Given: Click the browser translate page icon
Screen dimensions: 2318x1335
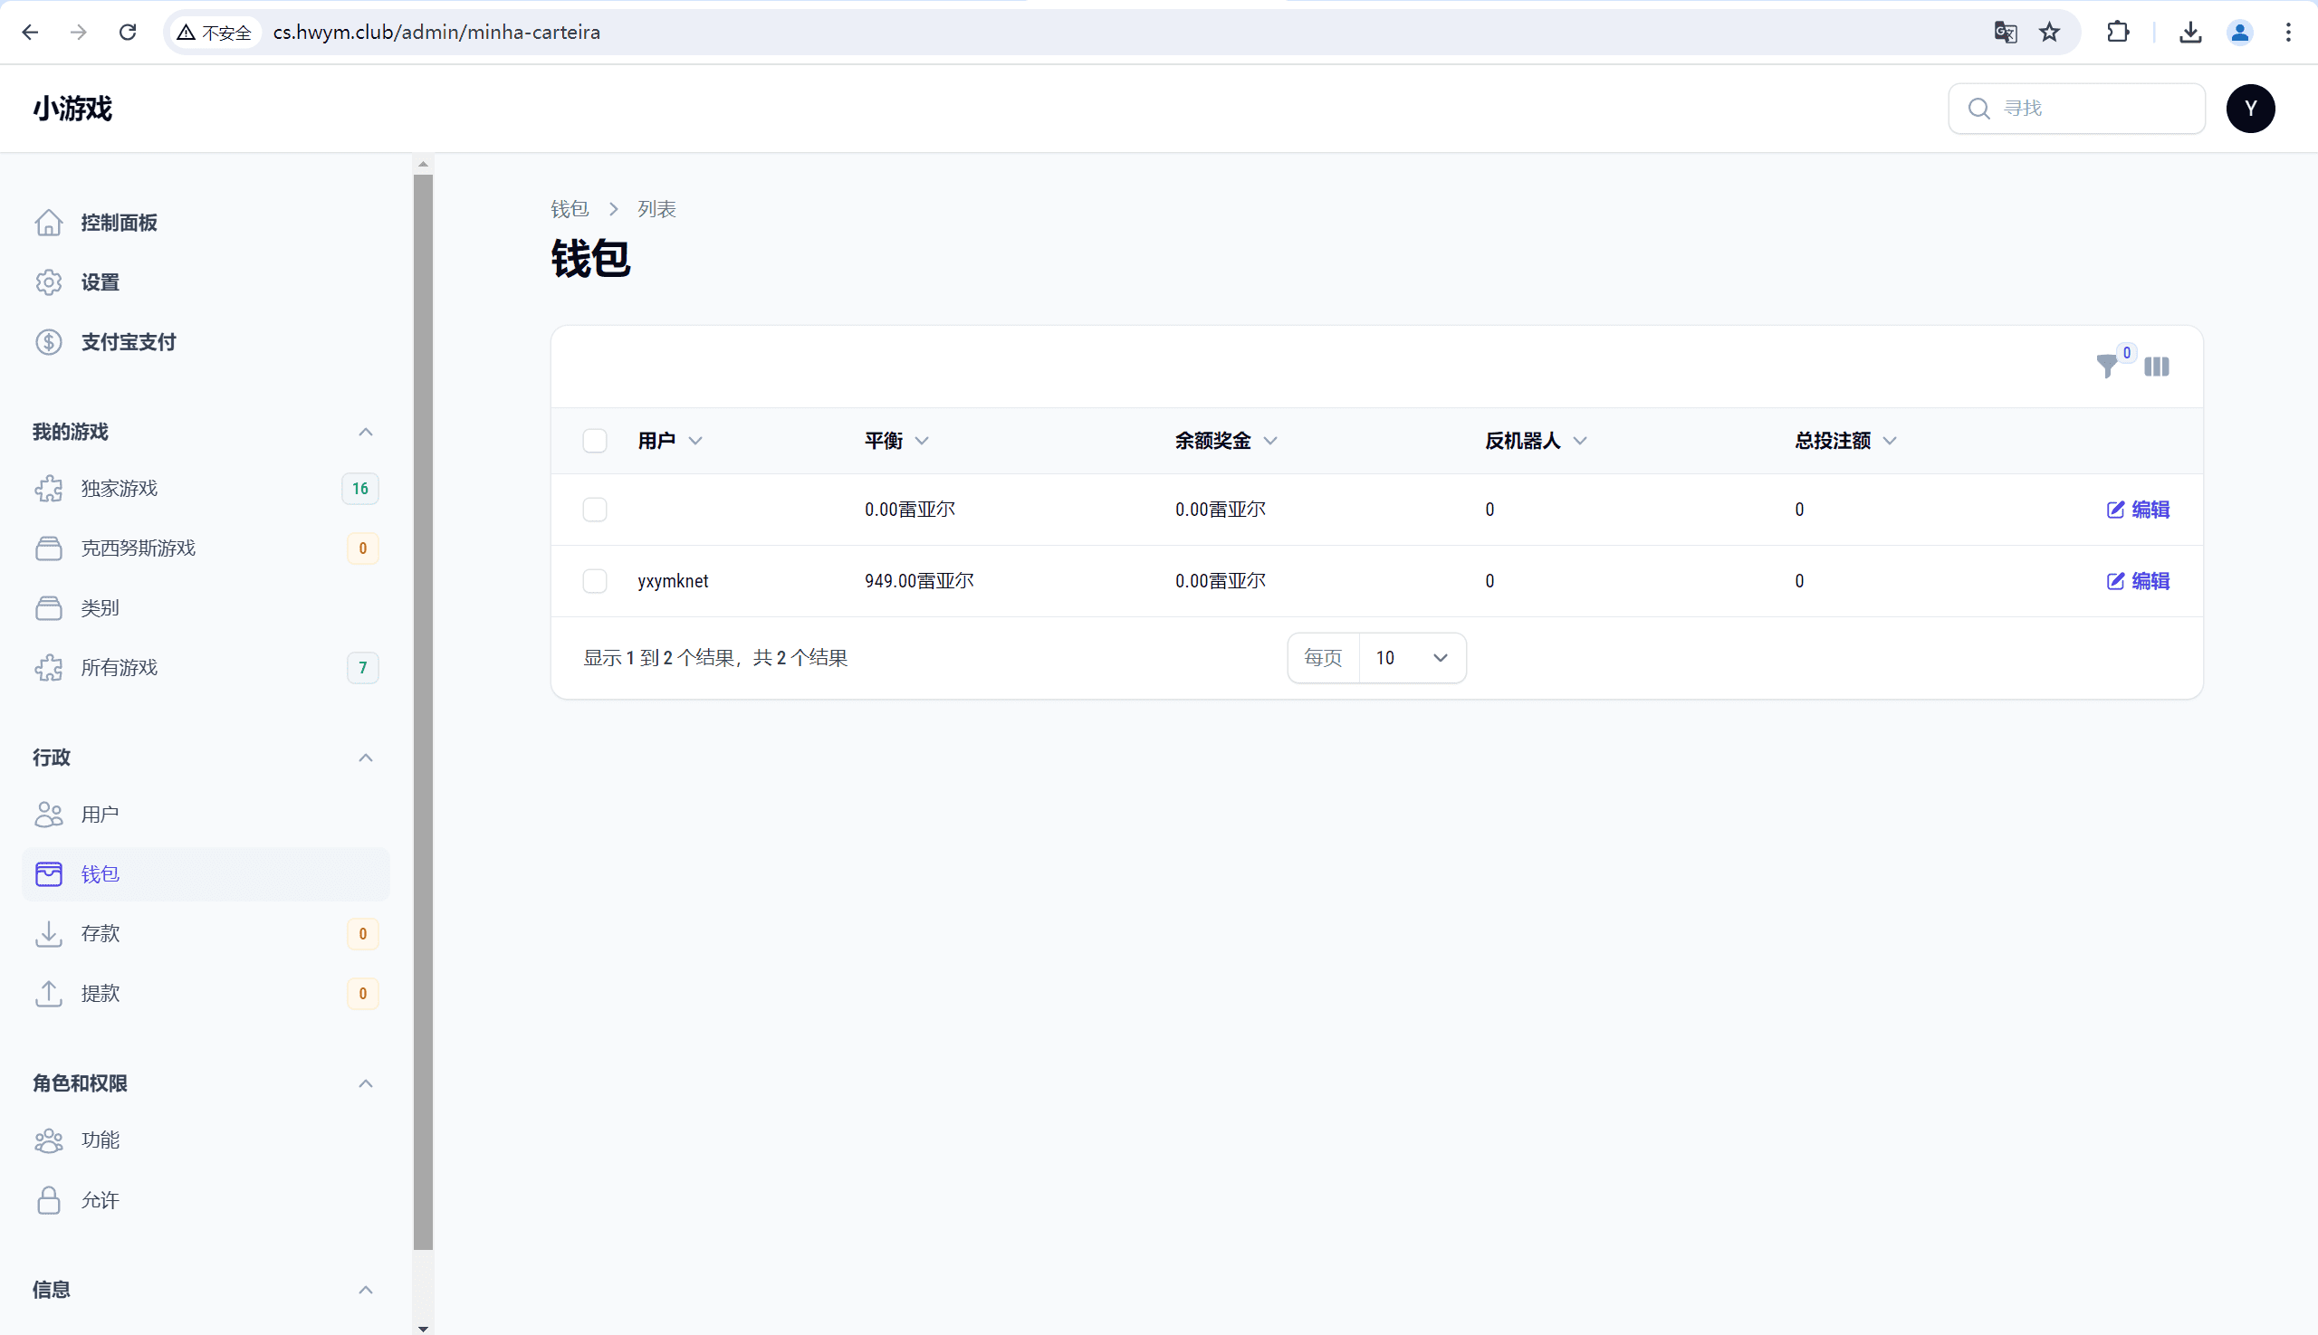Looking at the screenshot, I should tap(2006, 32).
